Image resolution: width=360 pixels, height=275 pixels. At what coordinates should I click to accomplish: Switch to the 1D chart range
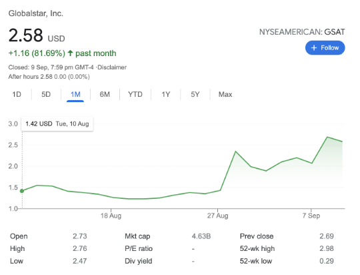(17, 95)
